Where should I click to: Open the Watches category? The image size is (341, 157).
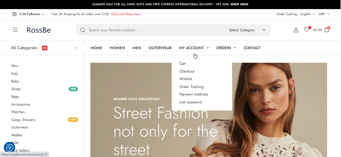point(18,112)
